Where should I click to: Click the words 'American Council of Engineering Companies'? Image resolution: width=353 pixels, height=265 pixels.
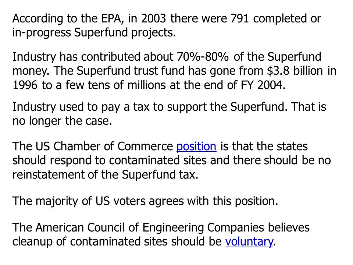[x=150, y=227]
